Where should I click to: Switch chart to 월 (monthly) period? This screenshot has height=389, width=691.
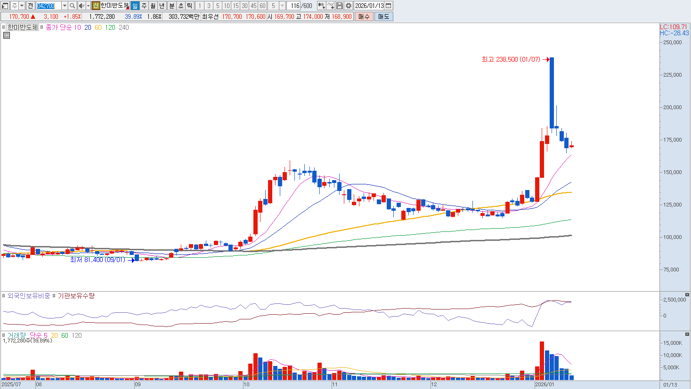coord(153,6)
